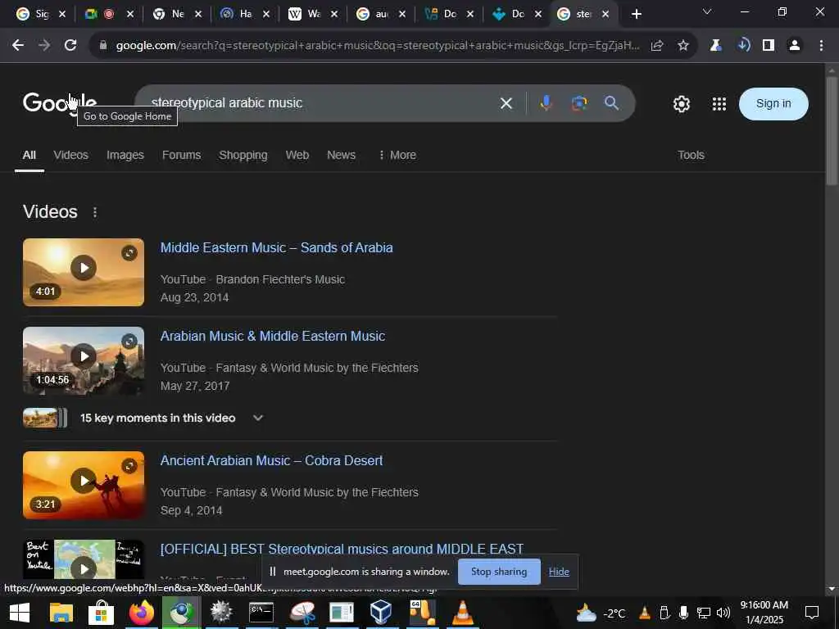Open the clock showing 9:16:00 AM
Screen dimensions: 839x629
[x=764, y=613]
